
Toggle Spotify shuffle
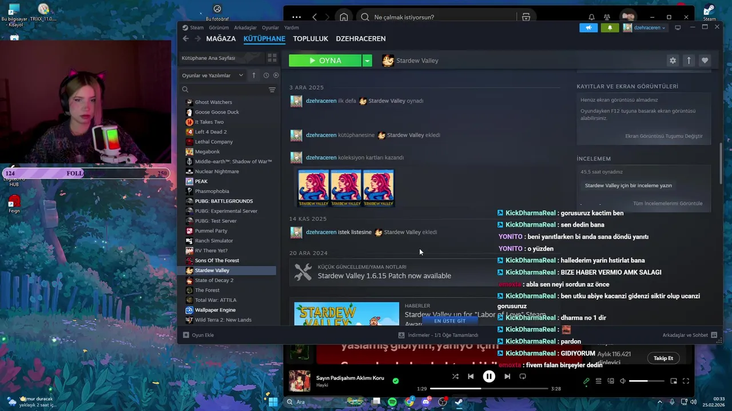455,376
